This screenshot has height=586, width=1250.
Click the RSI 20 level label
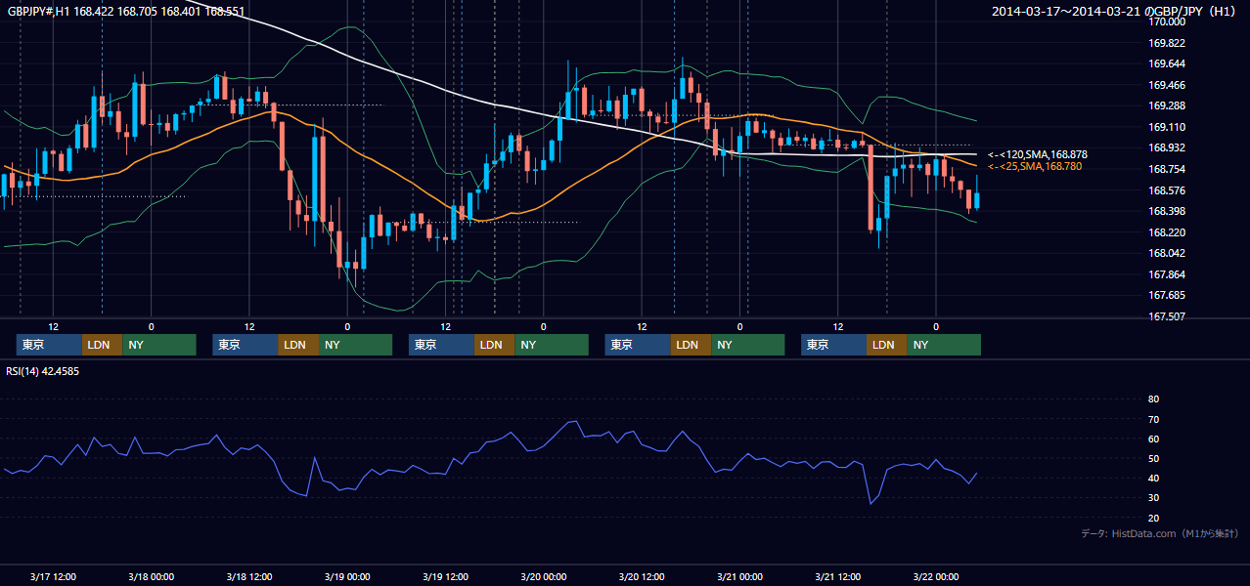[x=1153, y=518]
